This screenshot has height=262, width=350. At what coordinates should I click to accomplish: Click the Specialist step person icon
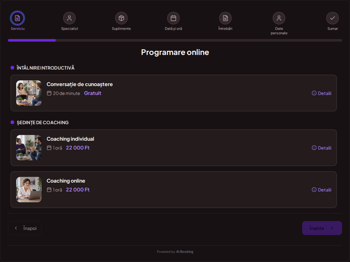pos(69,18)
